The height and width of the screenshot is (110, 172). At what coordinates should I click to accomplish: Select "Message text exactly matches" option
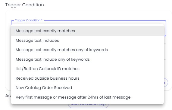coord(87,31)
